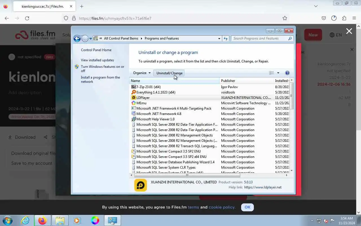361x226 pixels.
Task: Bookmark this page with the star icon
Action: 285,18
